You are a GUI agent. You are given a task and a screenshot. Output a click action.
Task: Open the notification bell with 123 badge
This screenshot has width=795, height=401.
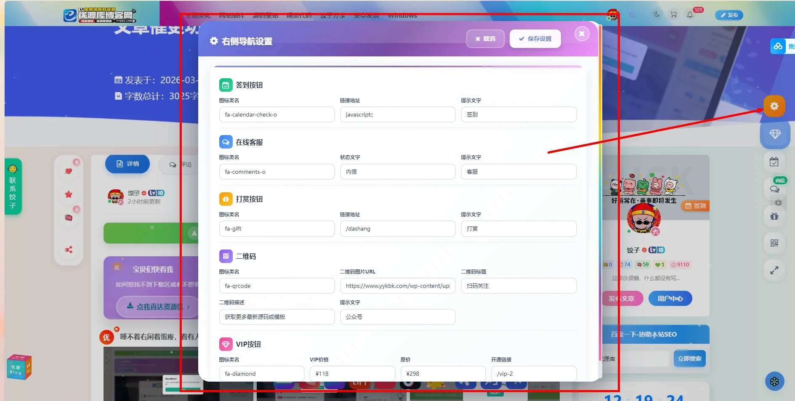pos(690,15)
